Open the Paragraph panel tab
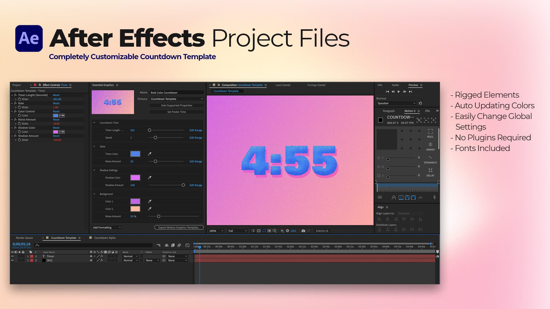This screenshot has width=550, height=309. (x=389, y=111)
